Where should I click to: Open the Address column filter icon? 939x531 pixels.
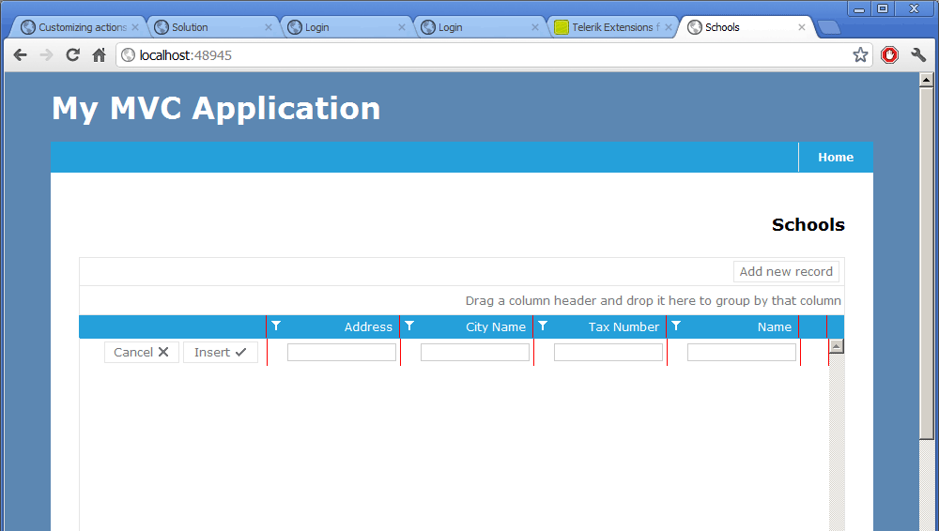point(276,326)
